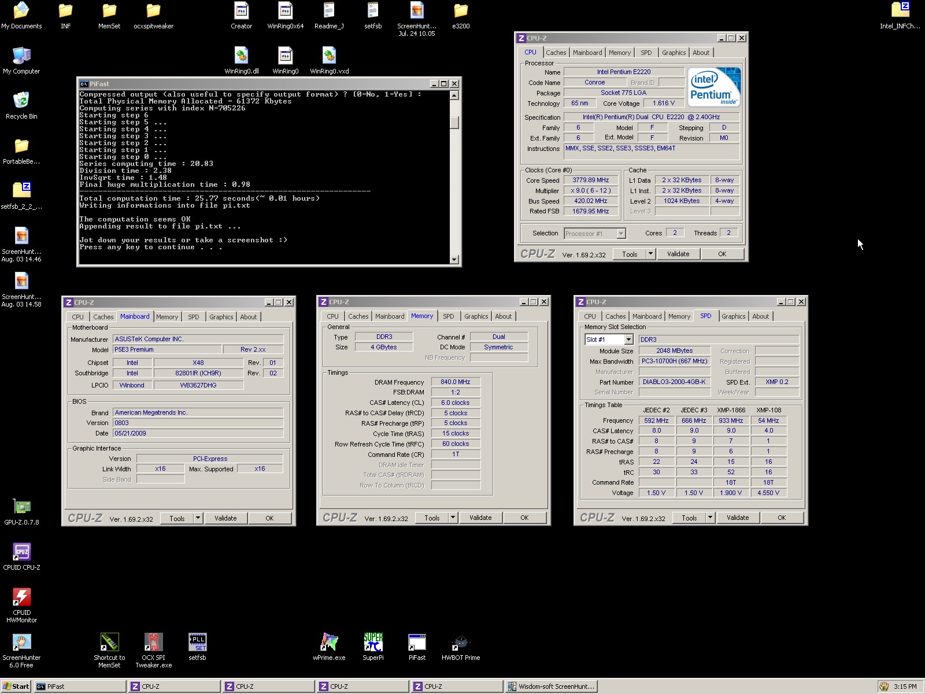Click OK in the Memory window
This screenshot has height=694, width=925.
[524, 518]
